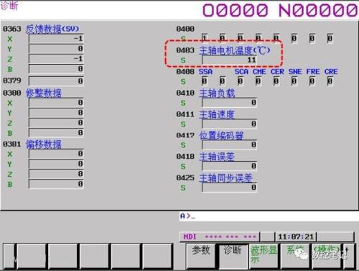Image resolution: width=359 pixels, height=271 pixels.
Task: Click the 位置编码器 label
Action: pyautogui.click(x=221, y=136)
